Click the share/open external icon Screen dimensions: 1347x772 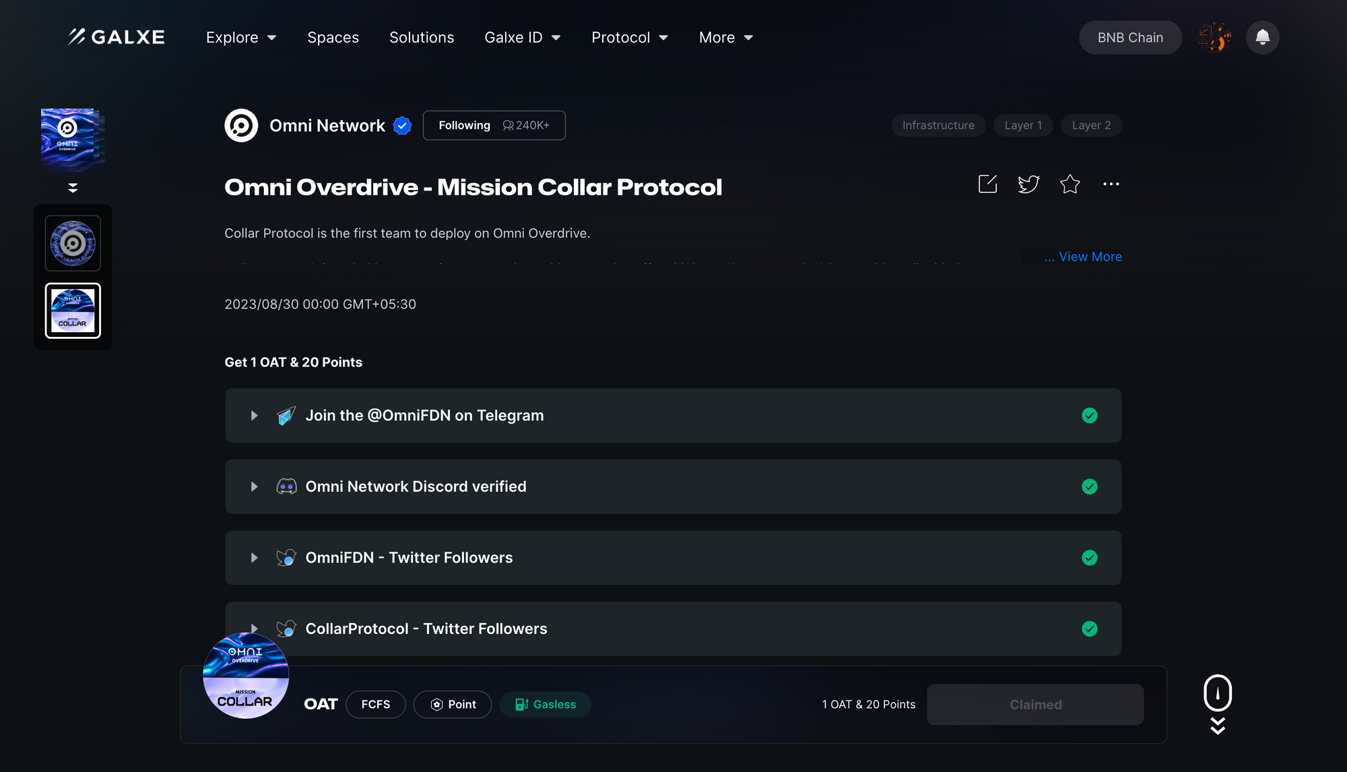coord(987,184)
